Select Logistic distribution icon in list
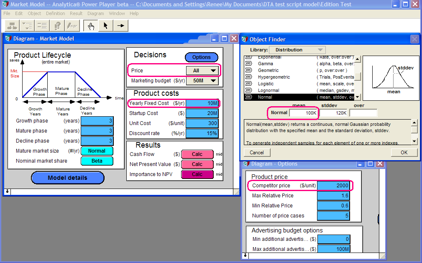The width and height of the screenshot is (422, 263). click(x=249, y=84)
